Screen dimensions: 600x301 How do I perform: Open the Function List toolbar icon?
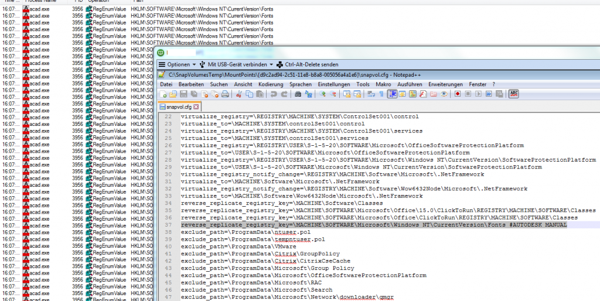[x=423, y=94]
